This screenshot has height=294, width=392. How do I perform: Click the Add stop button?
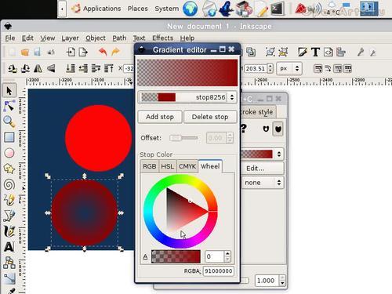[x=160, y=117]
